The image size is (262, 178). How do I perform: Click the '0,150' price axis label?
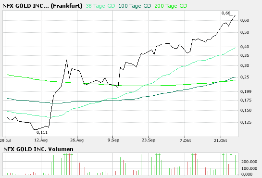pyautogui.click(x=246, y=110)
